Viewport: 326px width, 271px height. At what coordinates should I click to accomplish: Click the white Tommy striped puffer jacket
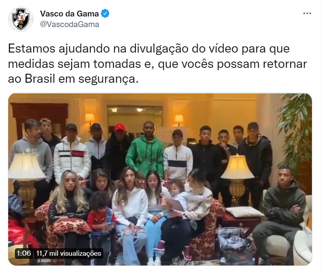pyautogui.click(x=72, y=158)
